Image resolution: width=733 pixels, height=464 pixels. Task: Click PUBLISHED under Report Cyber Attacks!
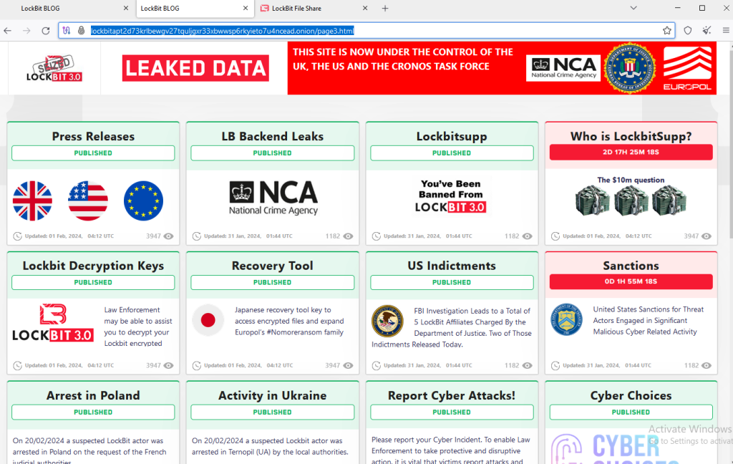[452, 412]
